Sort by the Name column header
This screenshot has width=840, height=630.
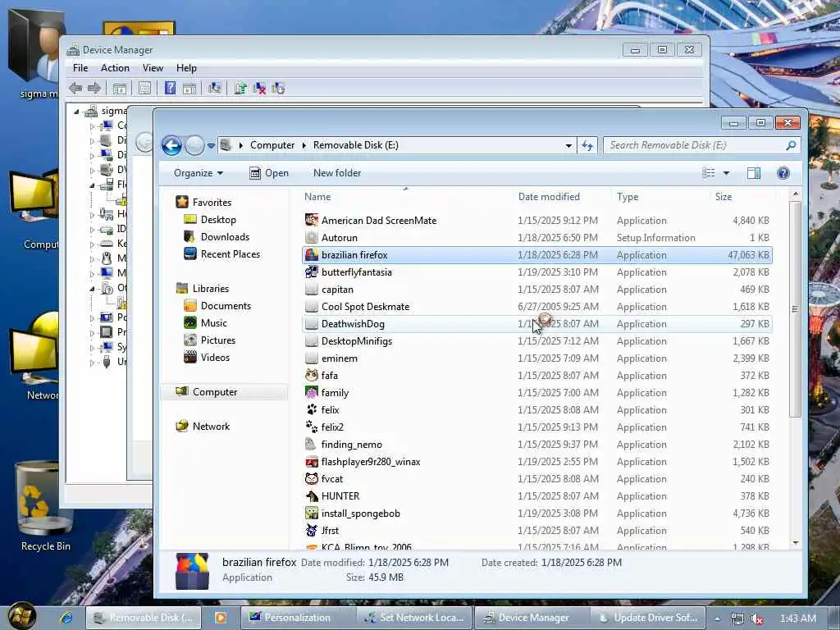[317, 197]
